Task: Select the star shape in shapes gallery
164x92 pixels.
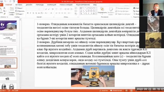Action: click(94, 14)
